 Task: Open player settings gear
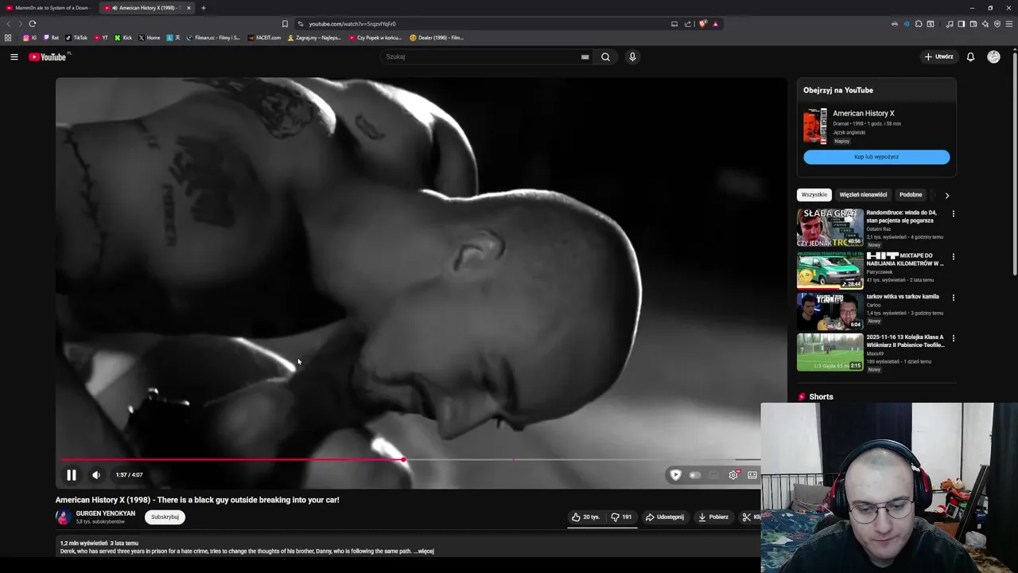pyautogui.click(x=733, y=475)
